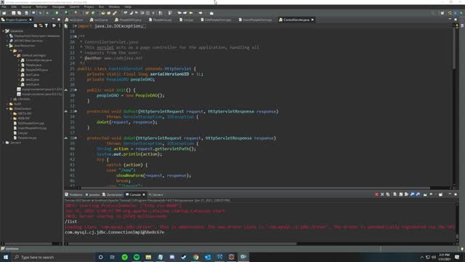465x262 pixels.
Task: Click the Save All toolbar icon
Action: [x=20, y=13]
